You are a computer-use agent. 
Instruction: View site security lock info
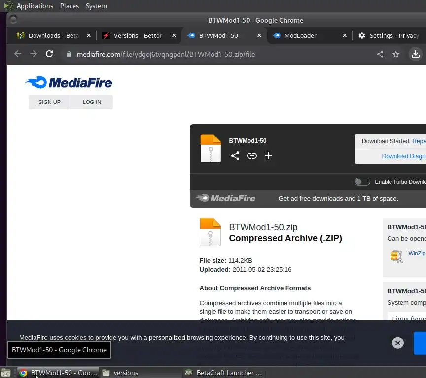point(69,54)
